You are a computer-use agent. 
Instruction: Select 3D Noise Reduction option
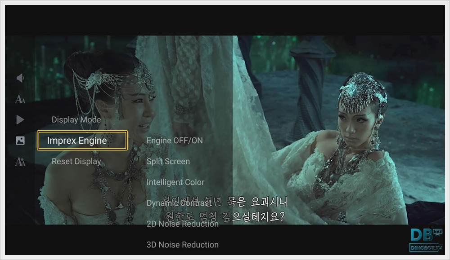[x=183, y=245]
